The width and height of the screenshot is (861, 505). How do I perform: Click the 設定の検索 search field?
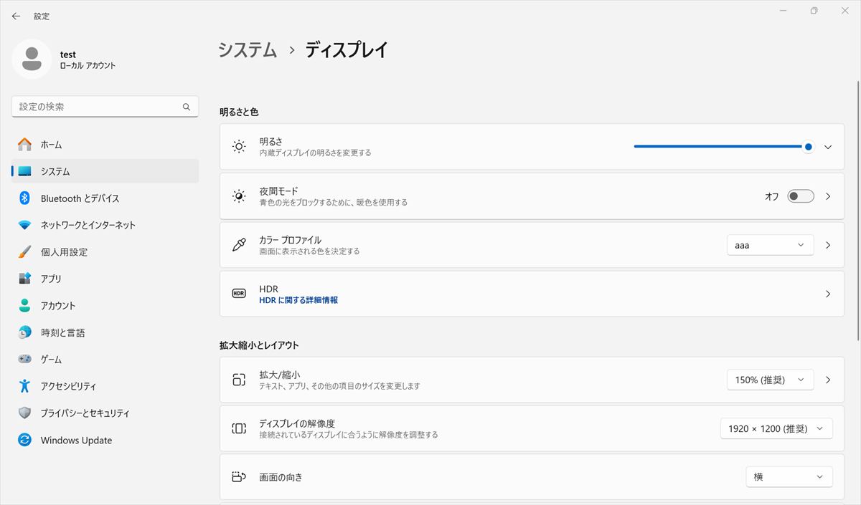pyautogui.click(x=97, y=107)
